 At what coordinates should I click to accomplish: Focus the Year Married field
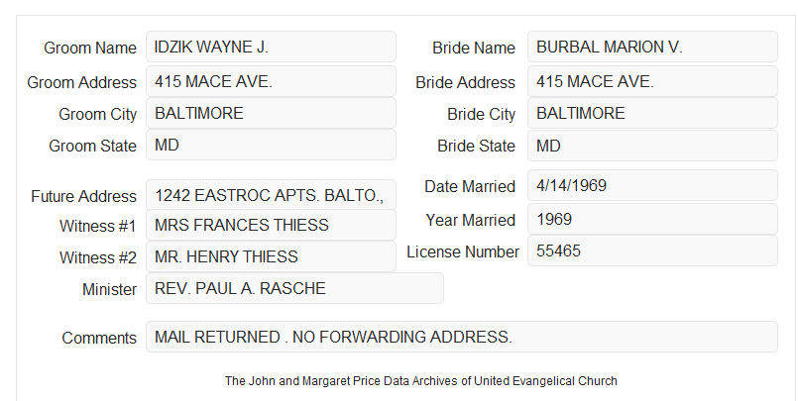[x=652, y=219]
